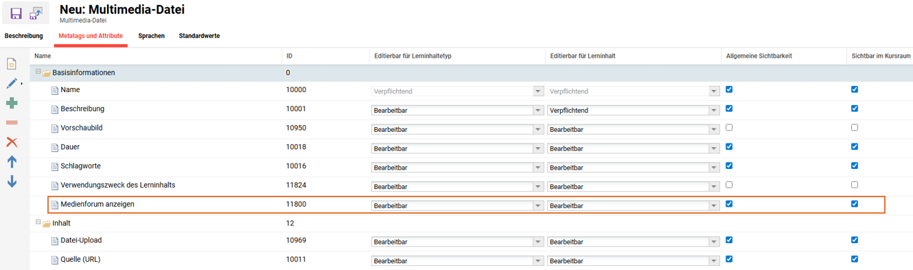Viewport: 913px width, 270px height.
Task: Click the document icon beside Verwendungszweck des Lerninhalts
Action: [55, 186]
